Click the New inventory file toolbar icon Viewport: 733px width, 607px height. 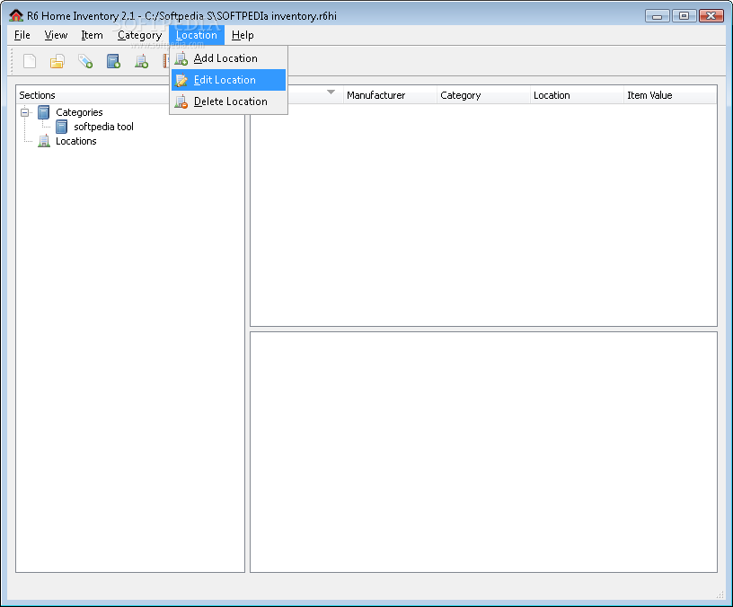pos(30,61)
